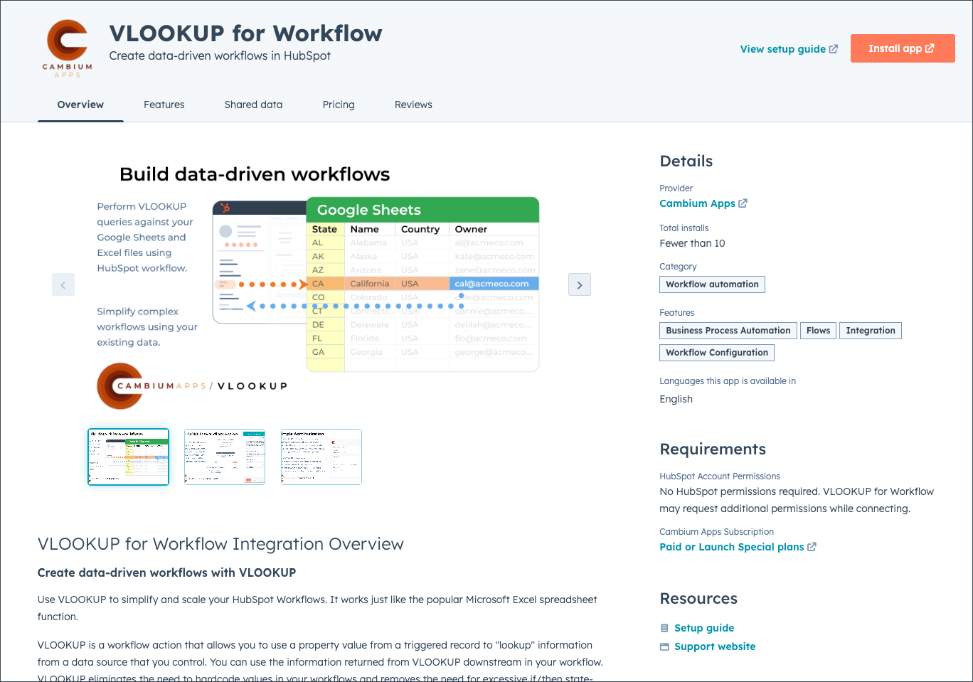Select the third carousel thumbnail
This screenshot has width=973, height=682.
click(321, 457)
